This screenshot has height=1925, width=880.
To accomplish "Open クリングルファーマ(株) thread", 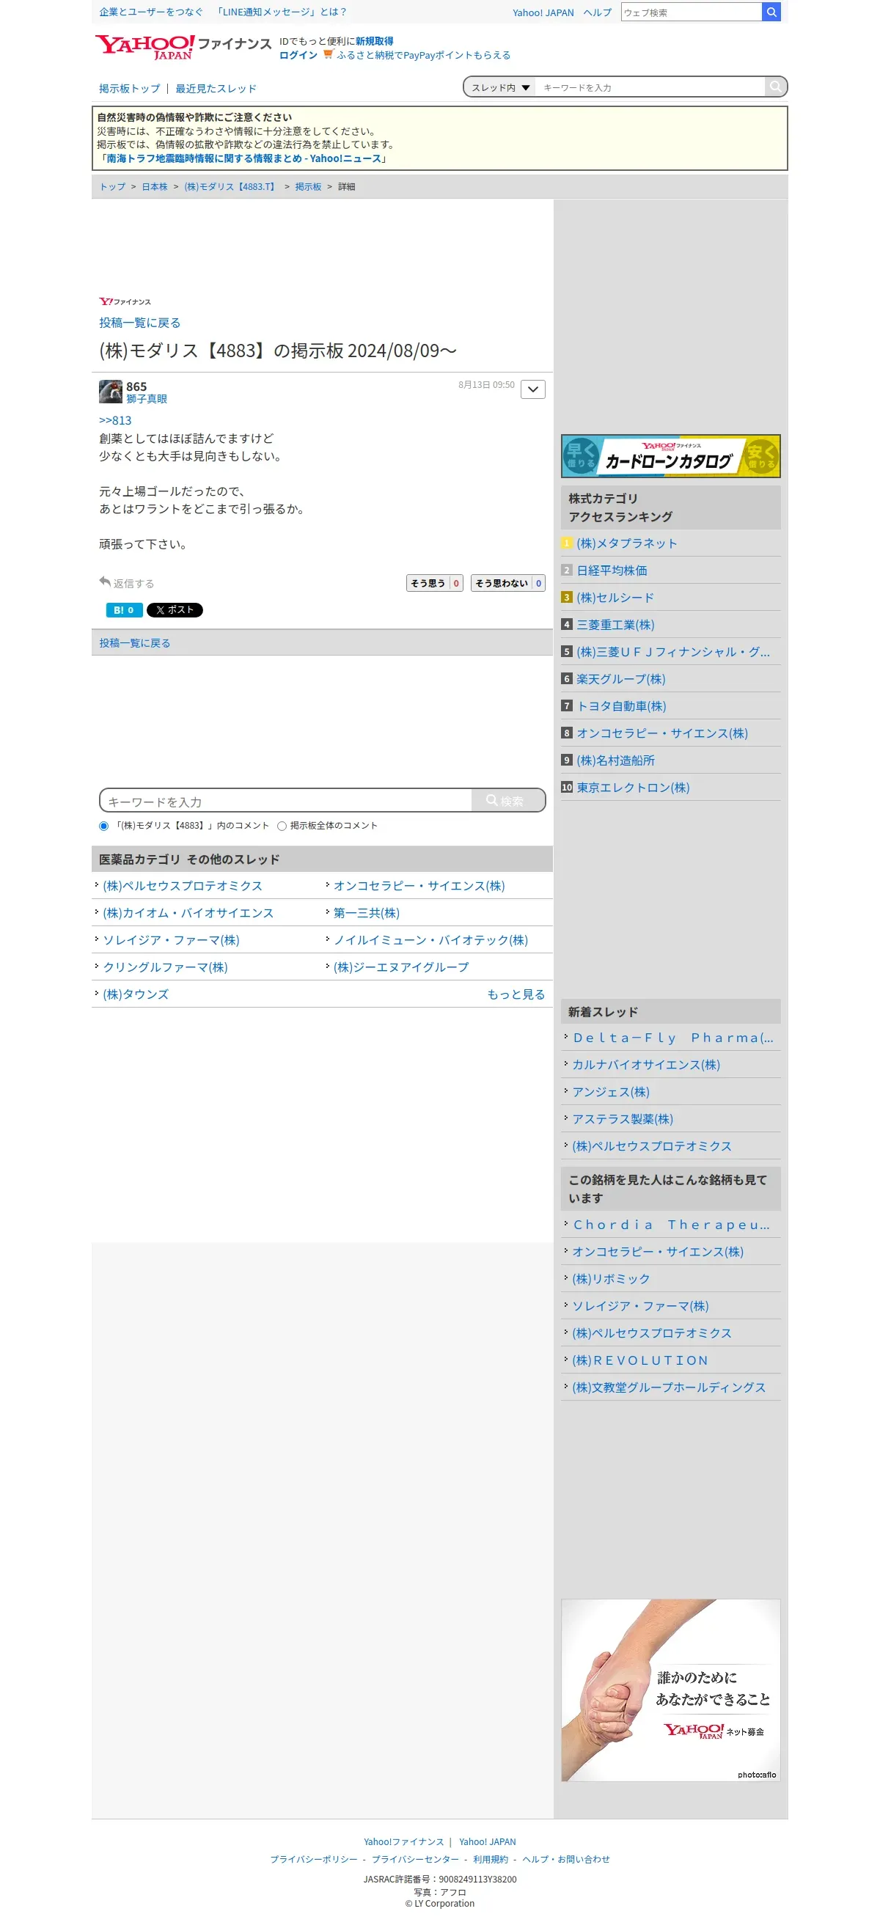I will pyautogui.click(x=165, y=967).
